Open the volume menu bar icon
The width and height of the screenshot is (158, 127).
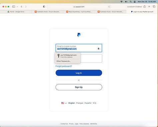(x=126, y=2)
